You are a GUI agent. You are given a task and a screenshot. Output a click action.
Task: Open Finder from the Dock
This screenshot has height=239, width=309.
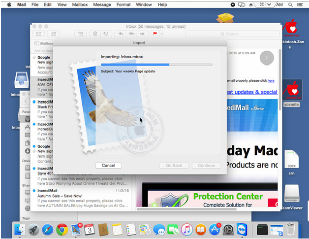point(20,230)
